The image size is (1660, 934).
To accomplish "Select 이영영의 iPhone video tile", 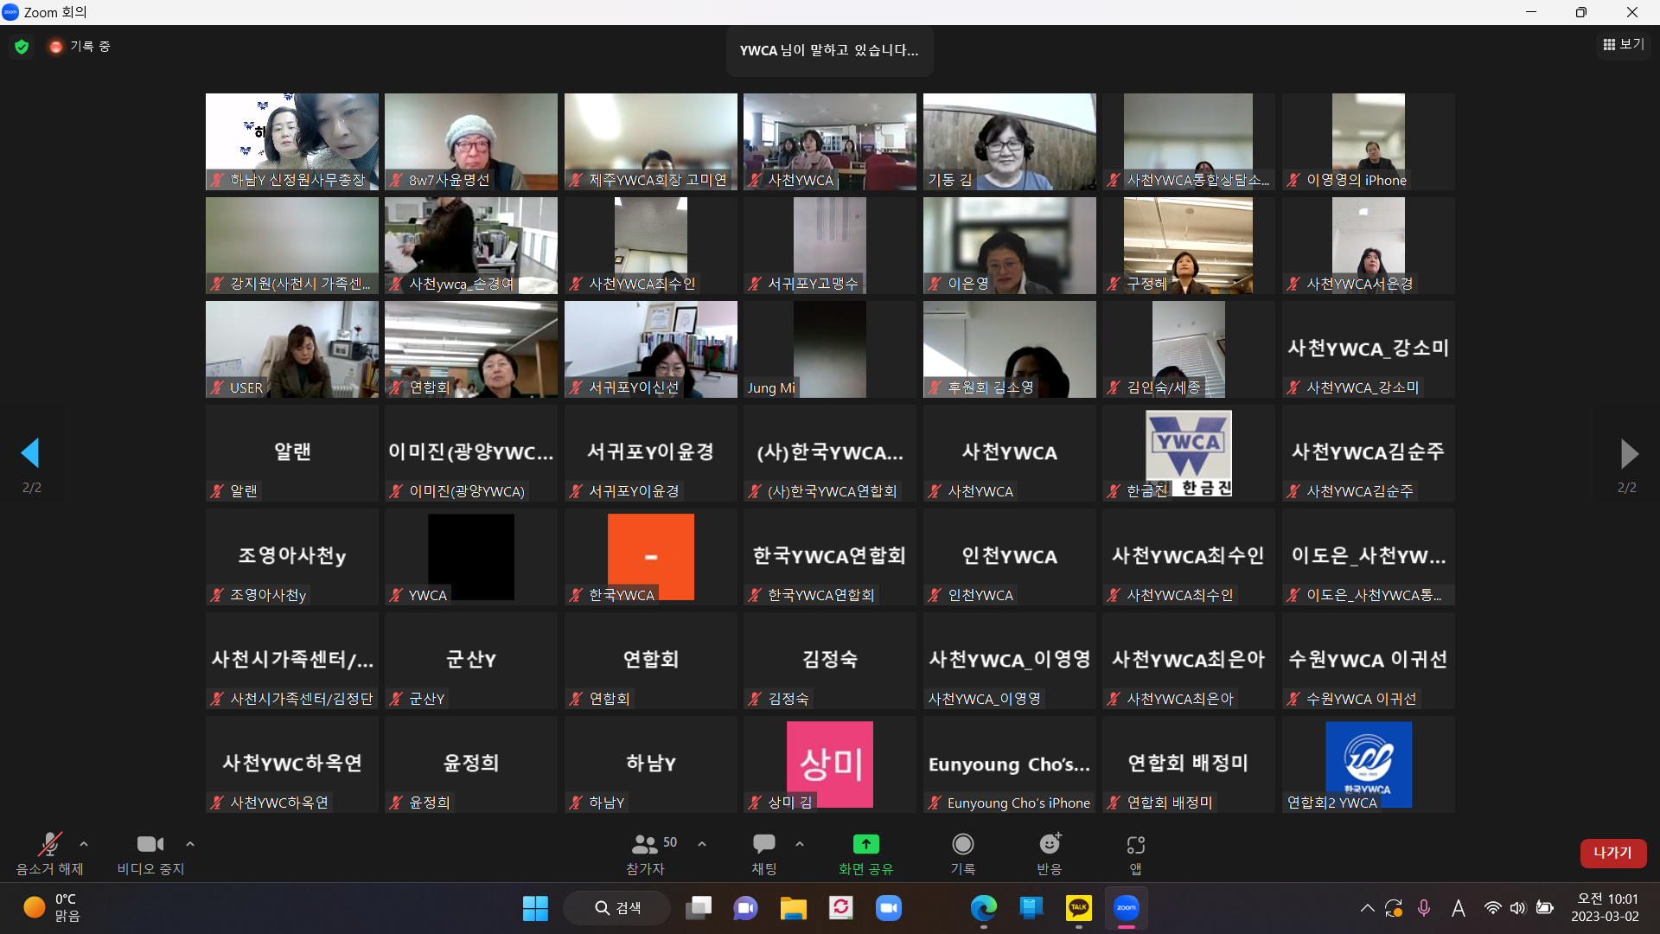I will click(1369, 142).
